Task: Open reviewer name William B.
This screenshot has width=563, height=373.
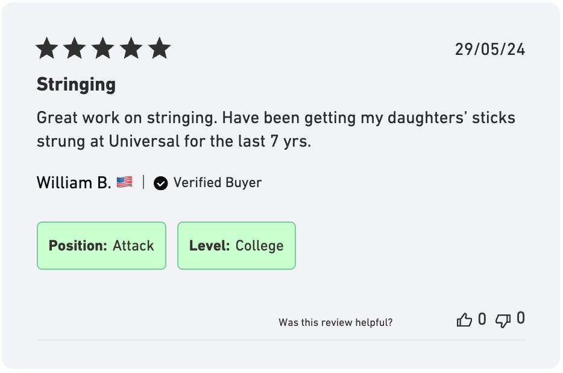Action: coord(74,182)
